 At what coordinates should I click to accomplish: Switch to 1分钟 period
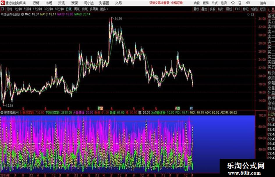(x=18, y=9)
